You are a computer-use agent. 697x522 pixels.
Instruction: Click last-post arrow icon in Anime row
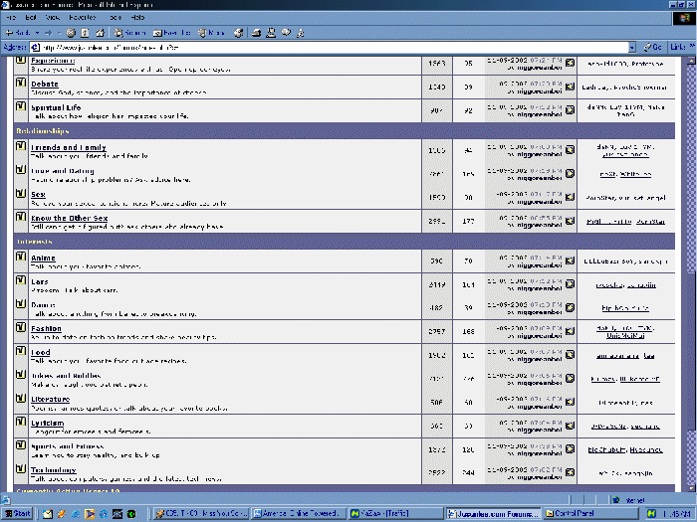pos(570,261)
